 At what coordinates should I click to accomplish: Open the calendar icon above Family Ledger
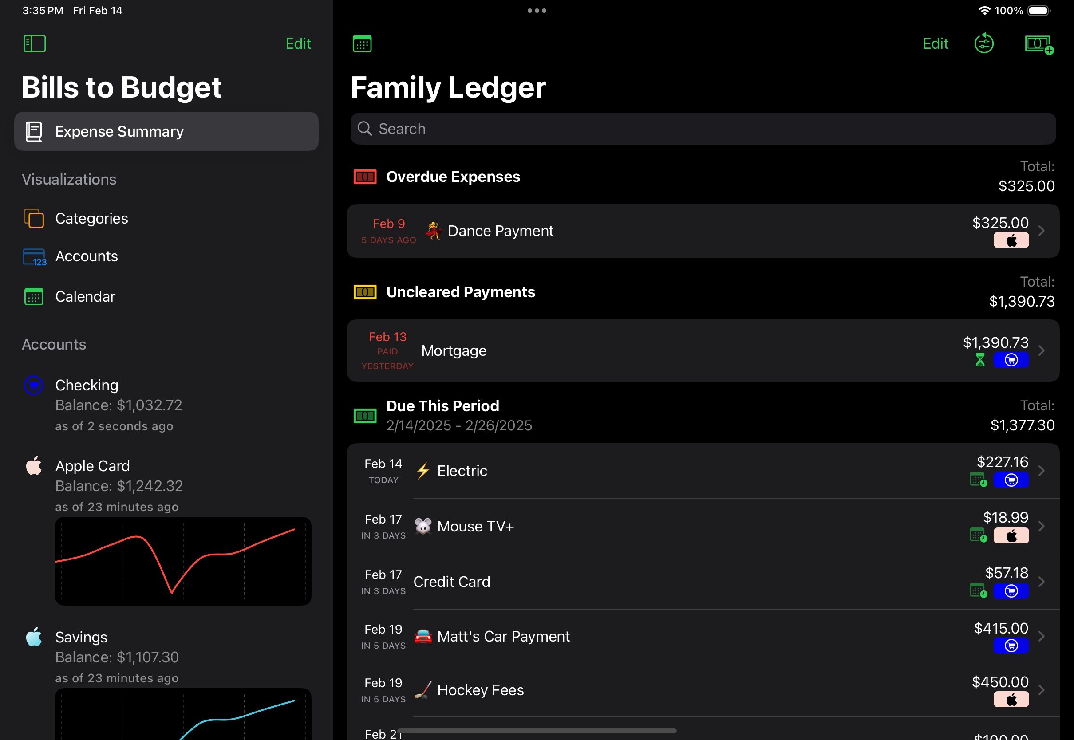click(362, 44)
